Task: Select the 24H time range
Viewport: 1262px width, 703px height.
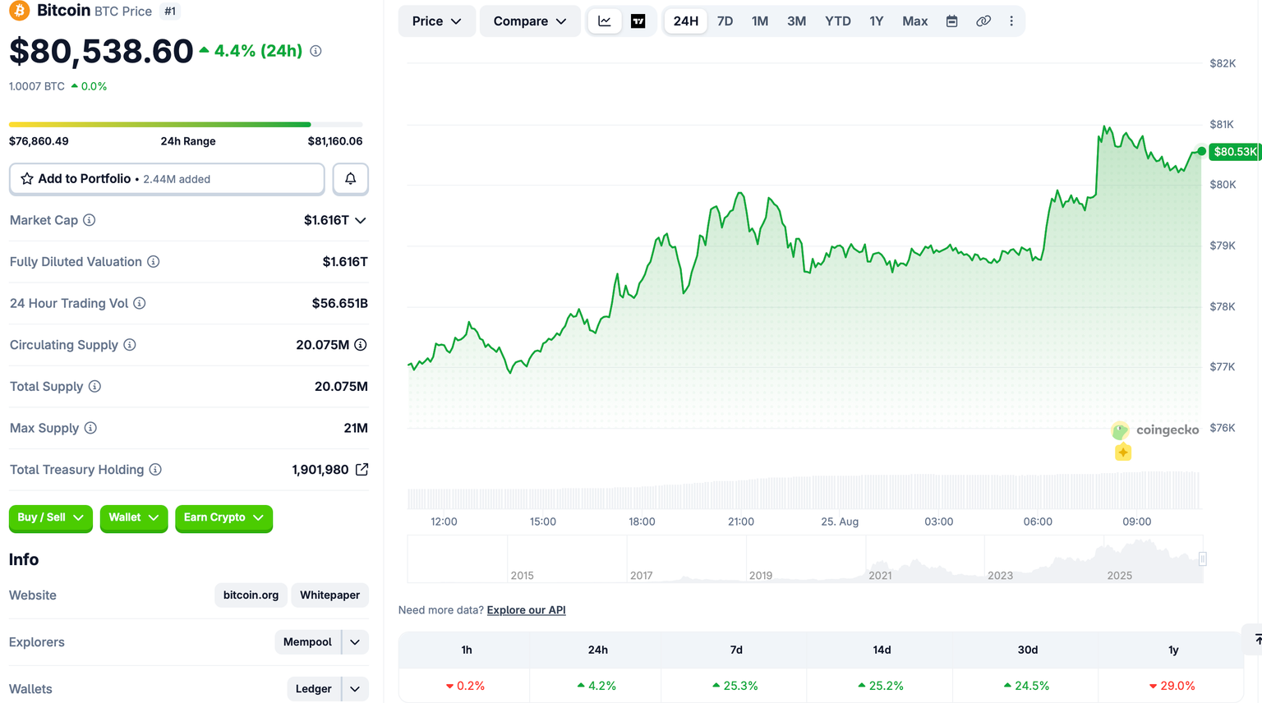Action: [685, 21]
